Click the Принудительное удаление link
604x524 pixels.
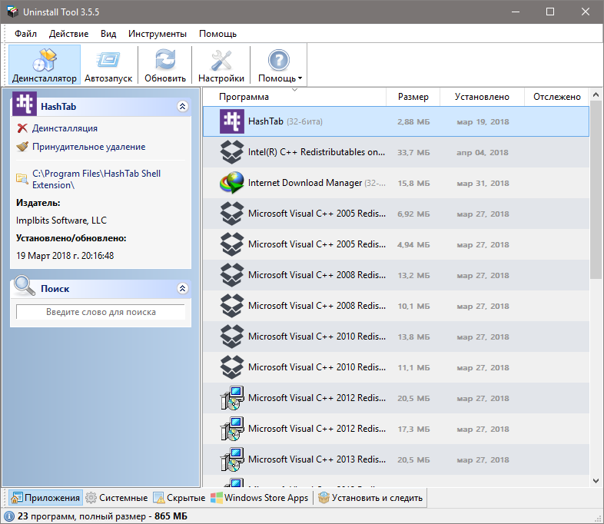(x=88, y=147)
